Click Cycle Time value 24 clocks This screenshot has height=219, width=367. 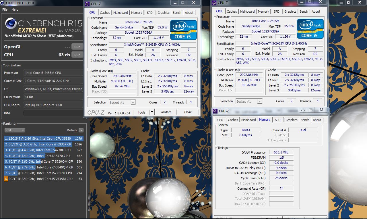pyautogui.click(x=281, y=178)
